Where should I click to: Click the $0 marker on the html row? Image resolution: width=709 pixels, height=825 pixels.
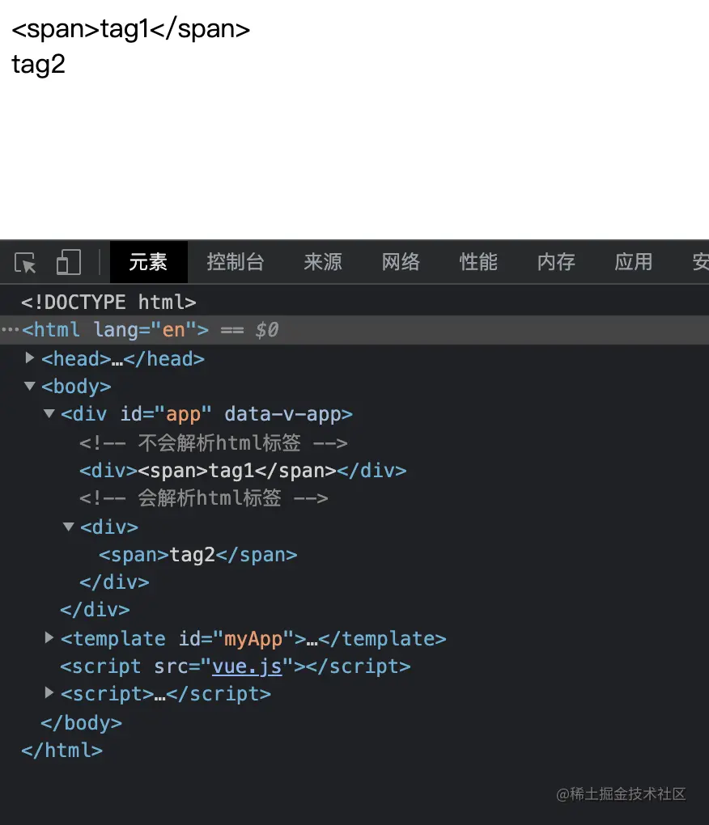pyautogui.click(x=267, y=330)
